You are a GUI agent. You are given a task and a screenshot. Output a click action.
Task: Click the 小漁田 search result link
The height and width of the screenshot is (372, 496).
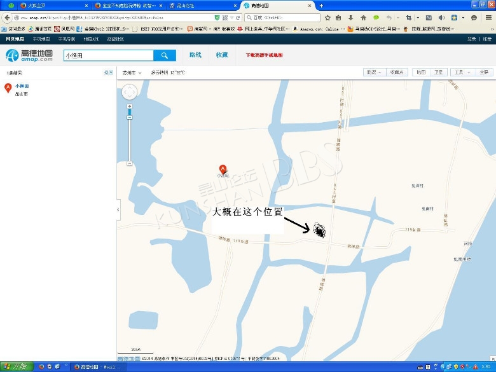click(x=22, y=86)
